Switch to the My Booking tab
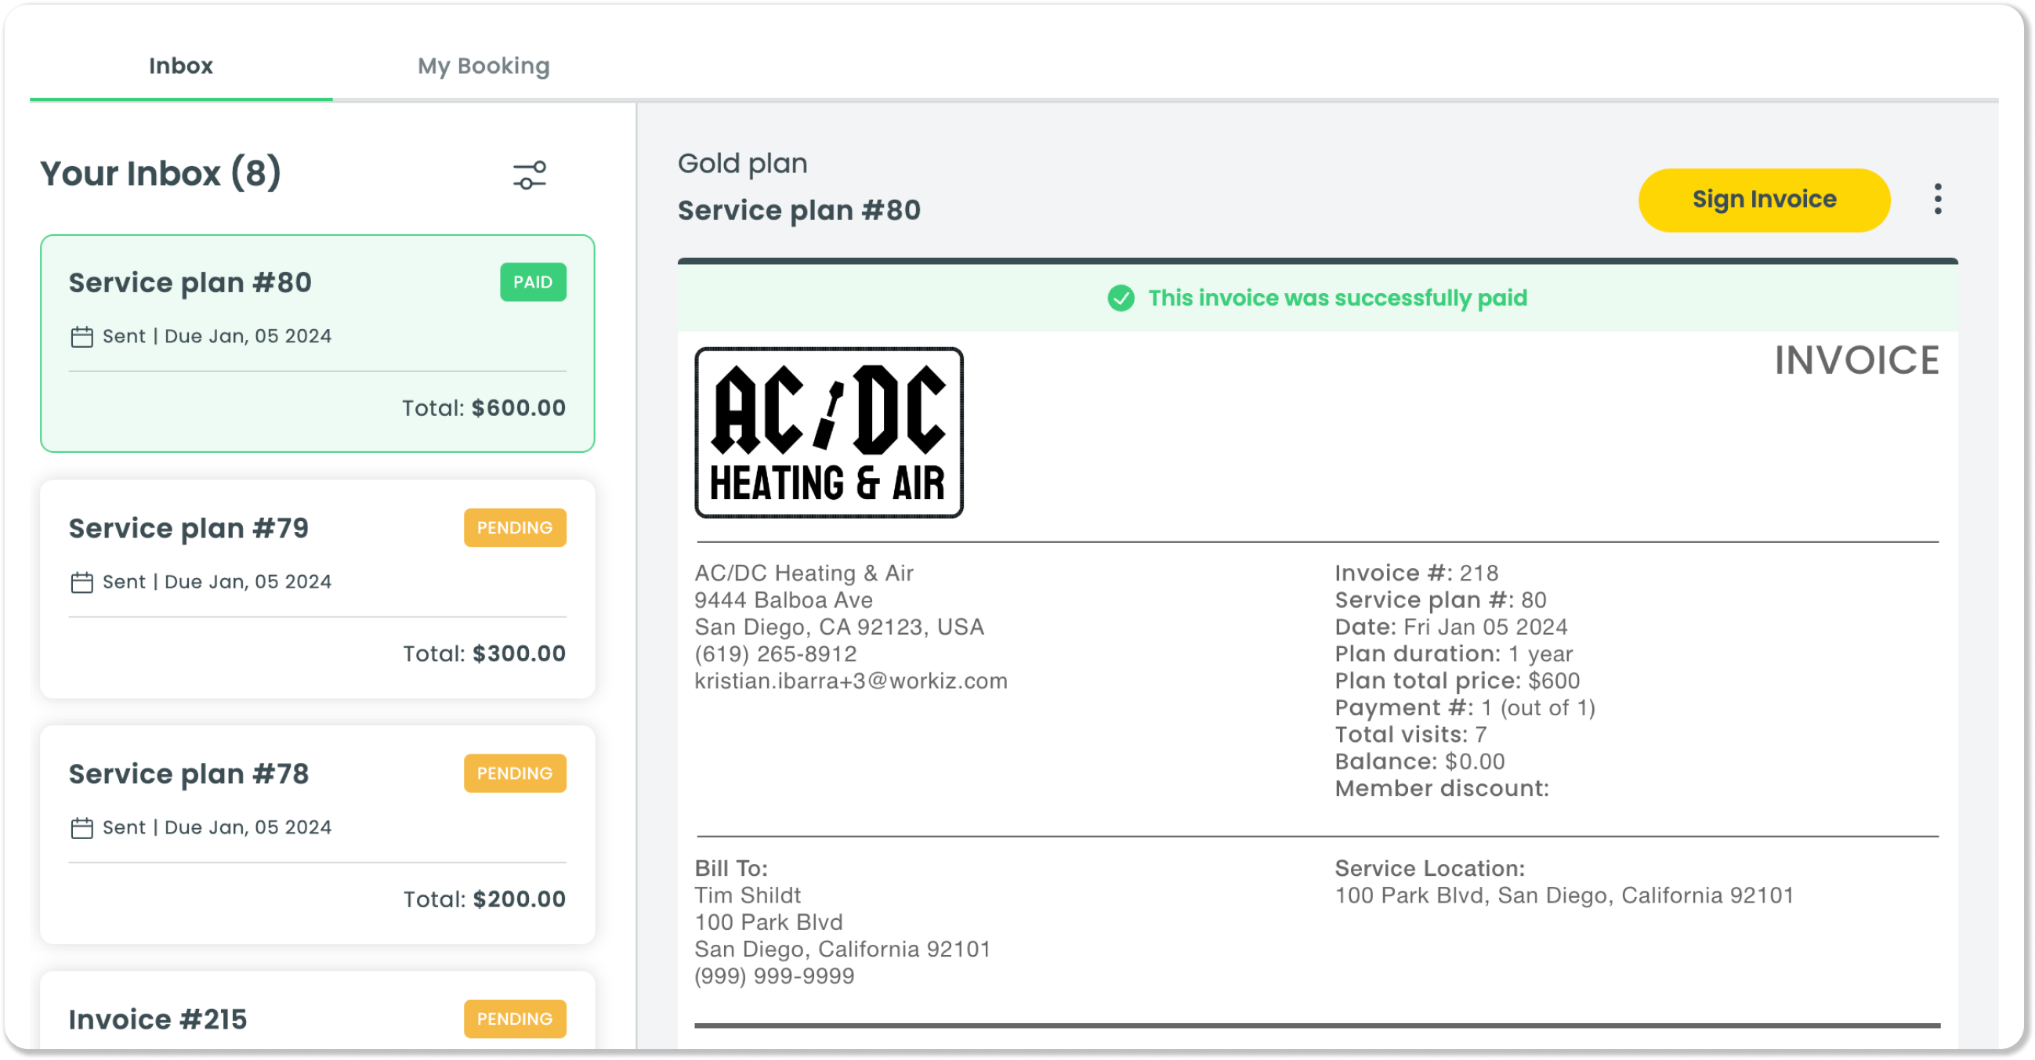 [x=483, y=66]
